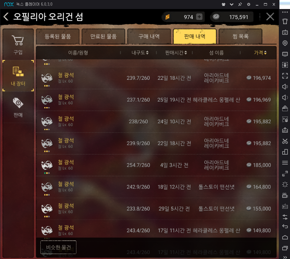Viewport: 290px width, 259px height.
Task: Select the 철 광석 row priced 185,000
Action: tap(156, 165)
